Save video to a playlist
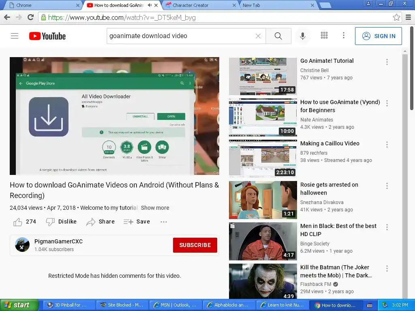The height and width of the screenshot is (311, 415). (x=137, y=222)
